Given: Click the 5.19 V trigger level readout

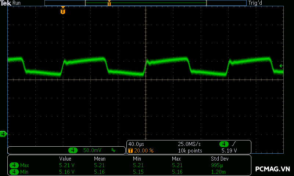Looking at the screenshot, I should tap(229, 150).
